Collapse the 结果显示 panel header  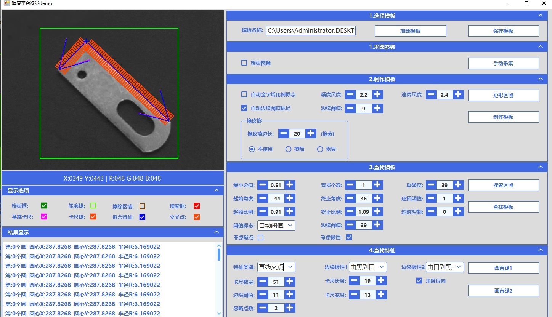[216, 232]
